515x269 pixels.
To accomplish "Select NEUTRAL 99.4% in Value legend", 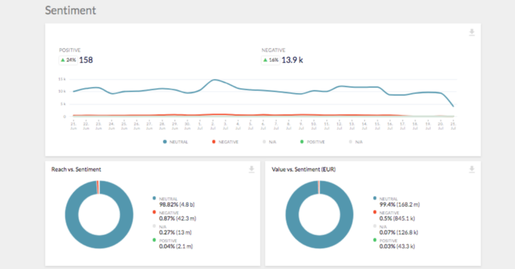I will tap(397, 202).
